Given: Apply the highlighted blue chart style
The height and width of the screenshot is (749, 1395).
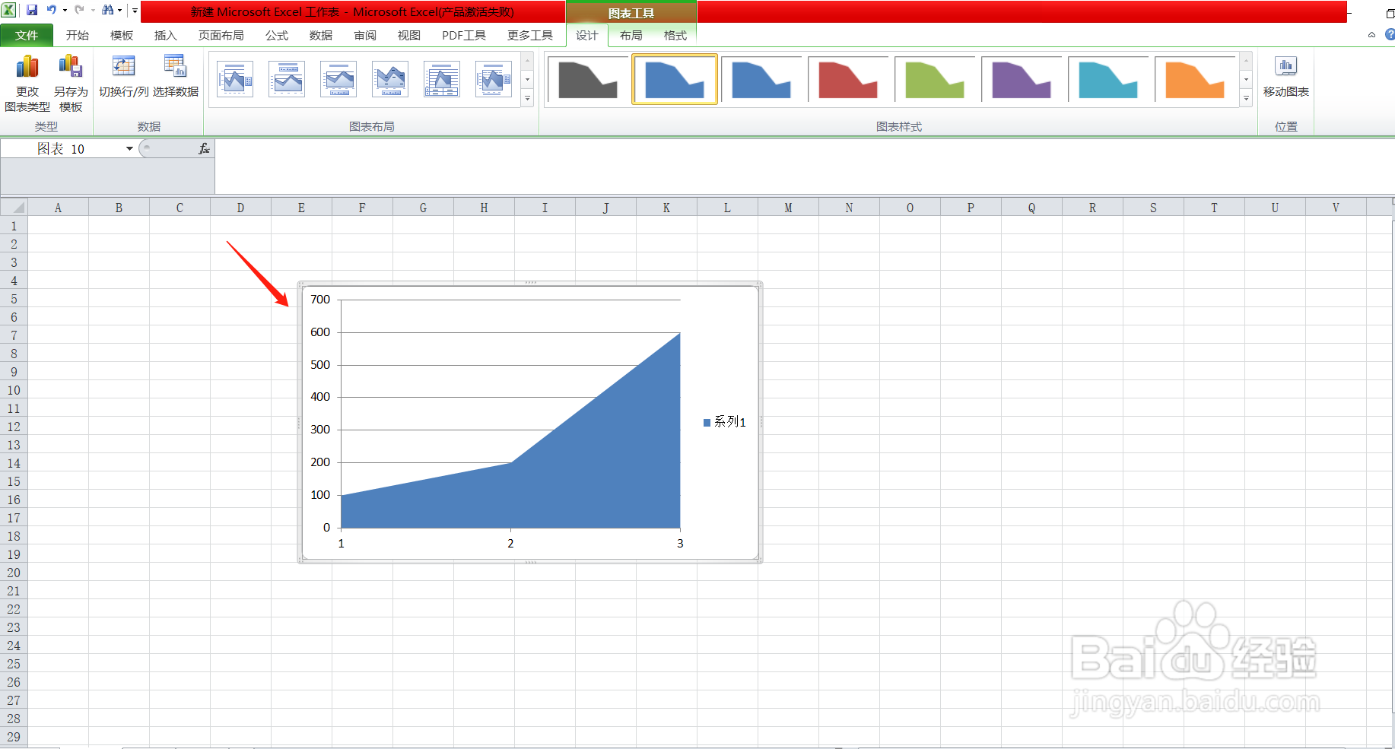Looking at the screenshot, I should (x=675, y=79).
